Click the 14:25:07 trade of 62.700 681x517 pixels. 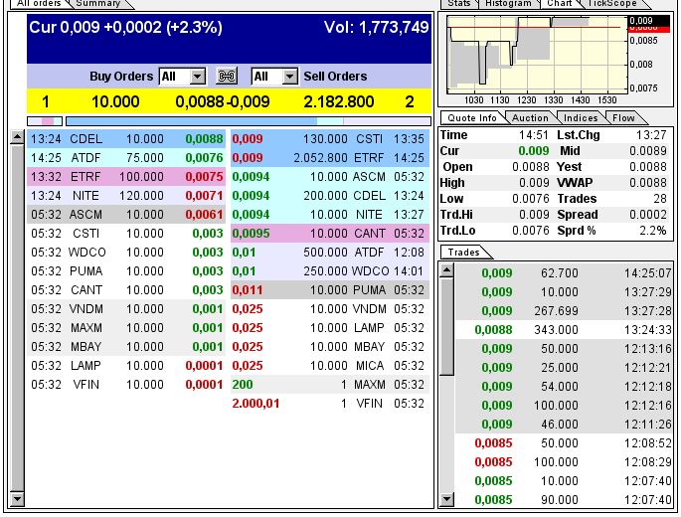[564, 273]
